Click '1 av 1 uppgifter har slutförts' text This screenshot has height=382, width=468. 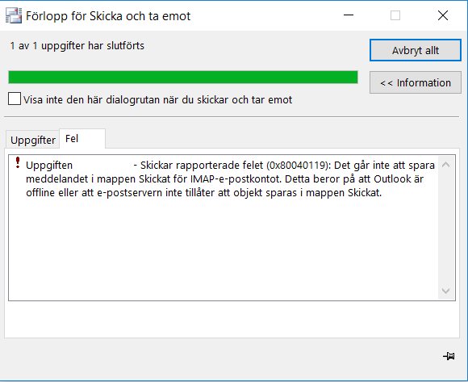tap(77, 46)
